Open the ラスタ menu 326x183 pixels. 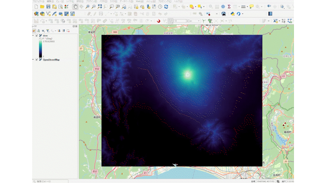(x=113, y=1)
